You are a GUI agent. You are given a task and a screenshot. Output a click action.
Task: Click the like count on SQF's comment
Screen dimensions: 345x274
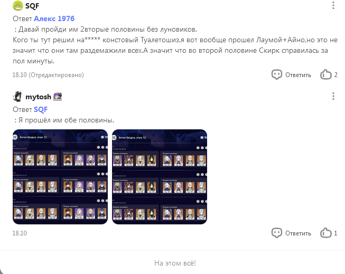click(335, 75)
